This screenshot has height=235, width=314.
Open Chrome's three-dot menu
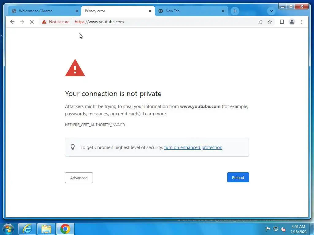tap(302, 22)
